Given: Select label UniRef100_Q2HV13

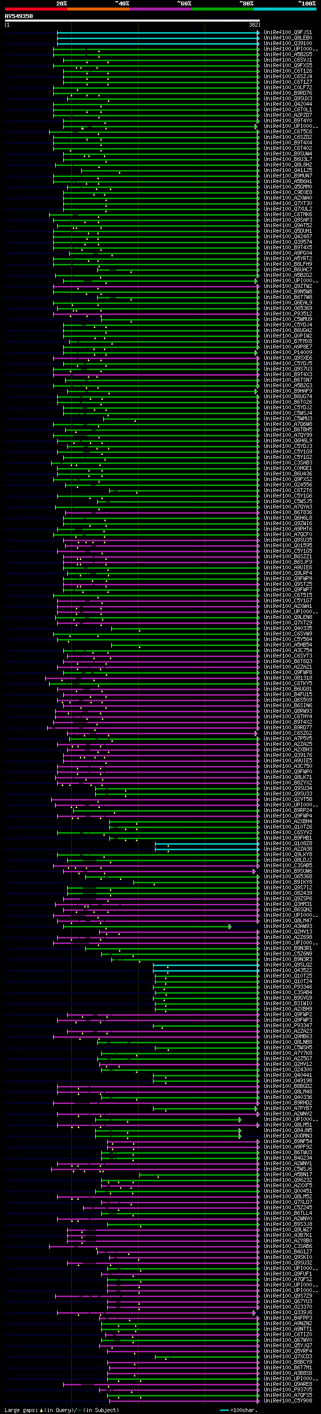Looking at the screenshot, I should [x=288, y=931].
